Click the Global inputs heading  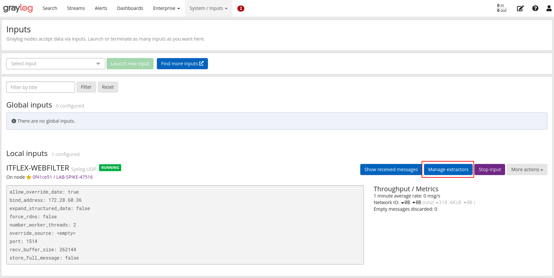29,105
